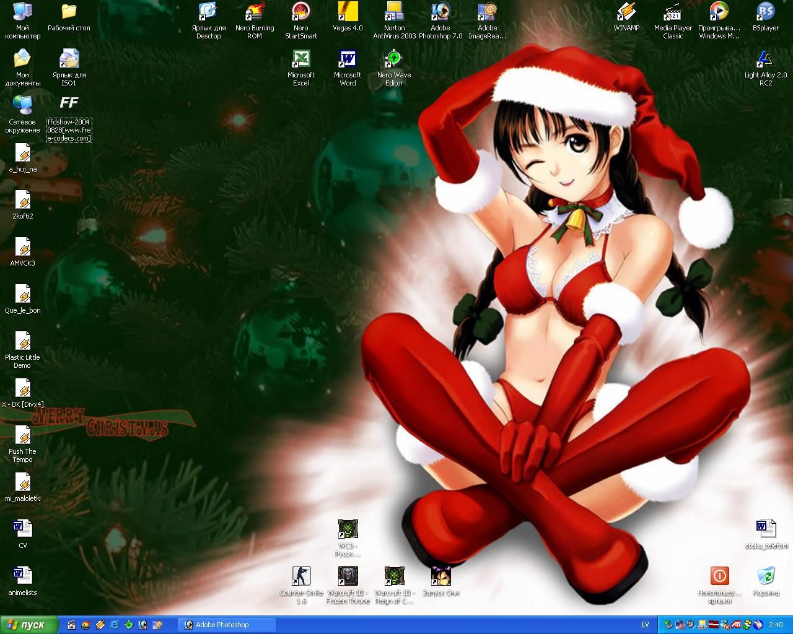Click the last quick launch icon next to Photoshop
Screen dimensions: 793x634
(x=157, y=625)
